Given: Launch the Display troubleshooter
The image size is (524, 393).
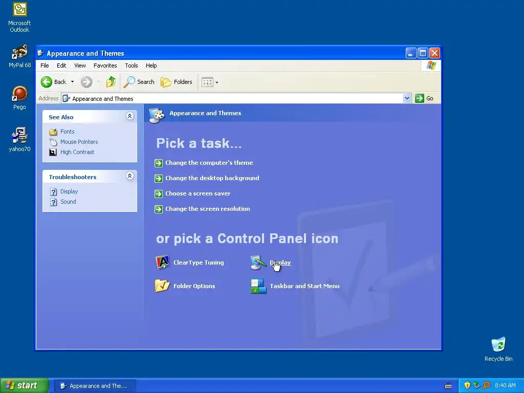Looking at the screenshot, I should coord(69,191).
